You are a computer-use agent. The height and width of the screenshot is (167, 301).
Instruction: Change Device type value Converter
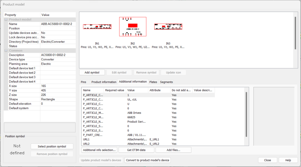(x=58, y=60)
